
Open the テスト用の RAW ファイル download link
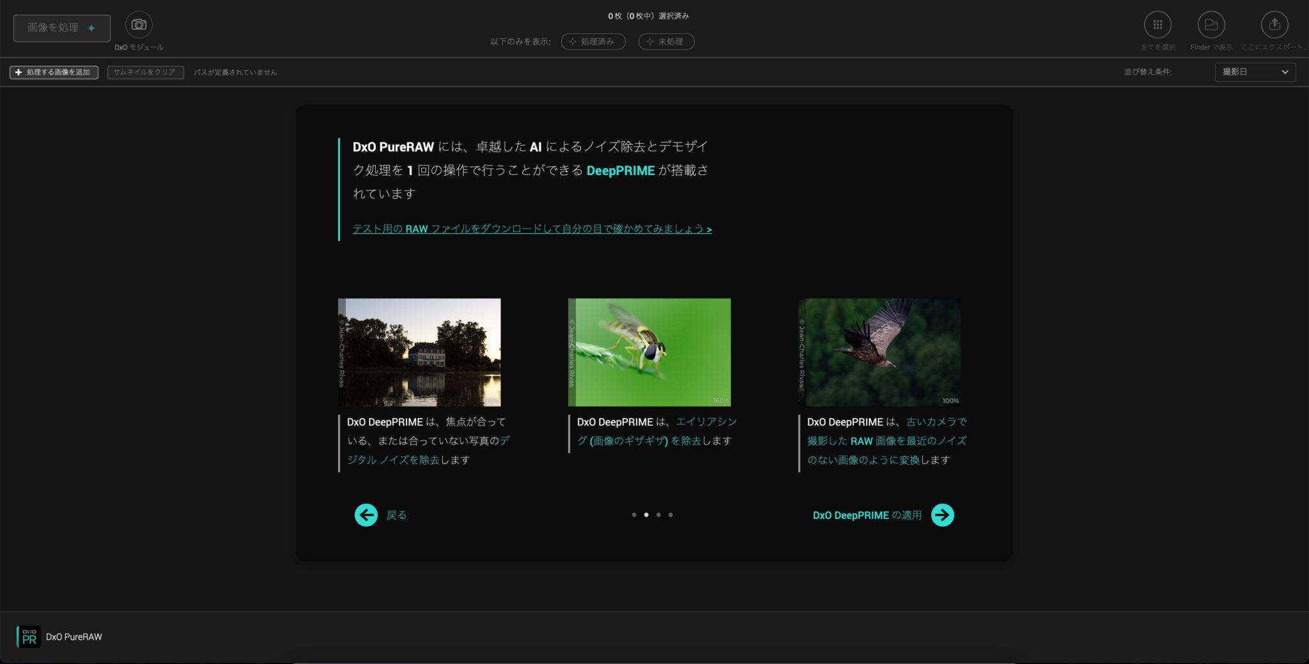(532, 229)
